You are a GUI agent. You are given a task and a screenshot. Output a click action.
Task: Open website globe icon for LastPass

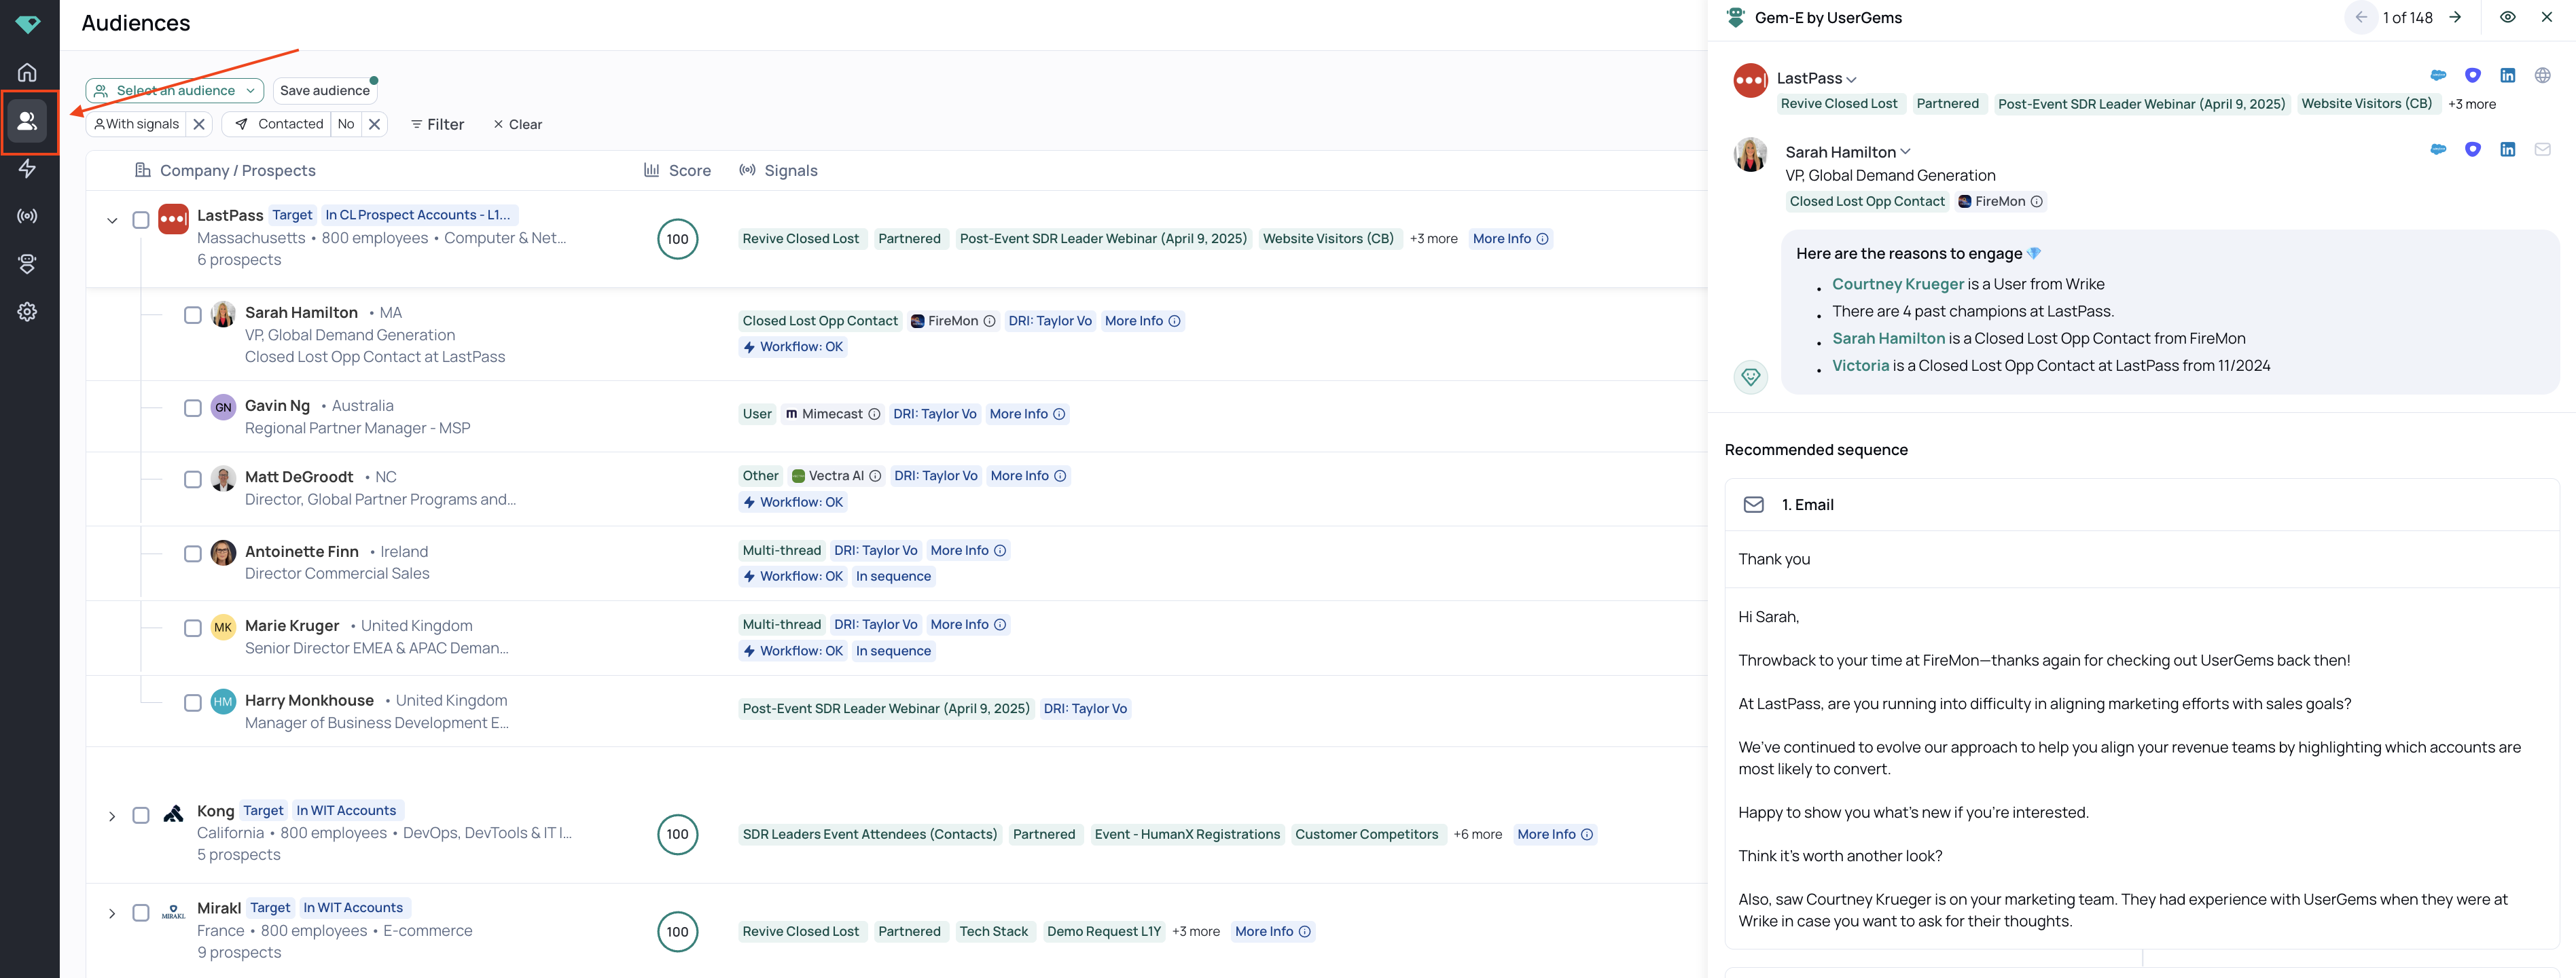tap(2542, 75)
